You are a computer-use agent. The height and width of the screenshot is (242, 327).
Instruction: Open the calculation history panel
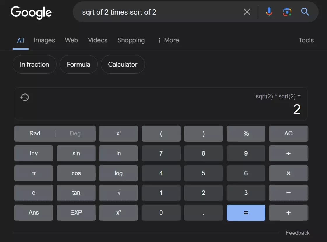(x=25, y=97)
